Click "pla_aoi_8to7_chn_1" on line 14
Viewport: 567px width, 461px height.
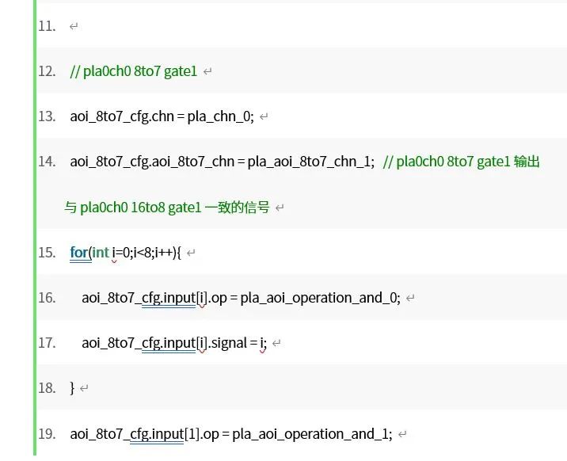click(310, 162)
